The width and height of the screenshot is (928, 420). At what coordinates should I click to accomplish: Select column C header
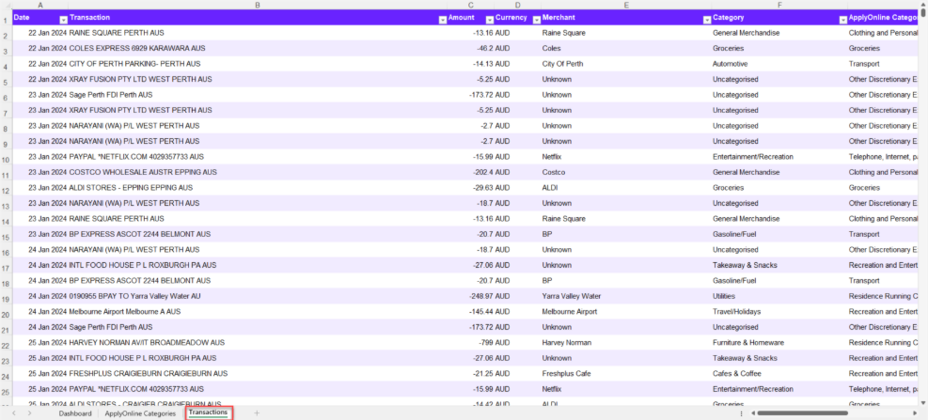470,4
